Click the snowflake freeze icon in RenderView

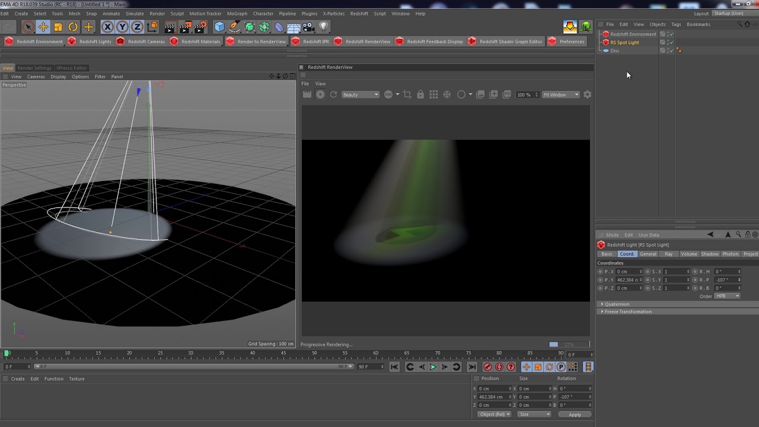pyautogui.click(x=447, y=95)
